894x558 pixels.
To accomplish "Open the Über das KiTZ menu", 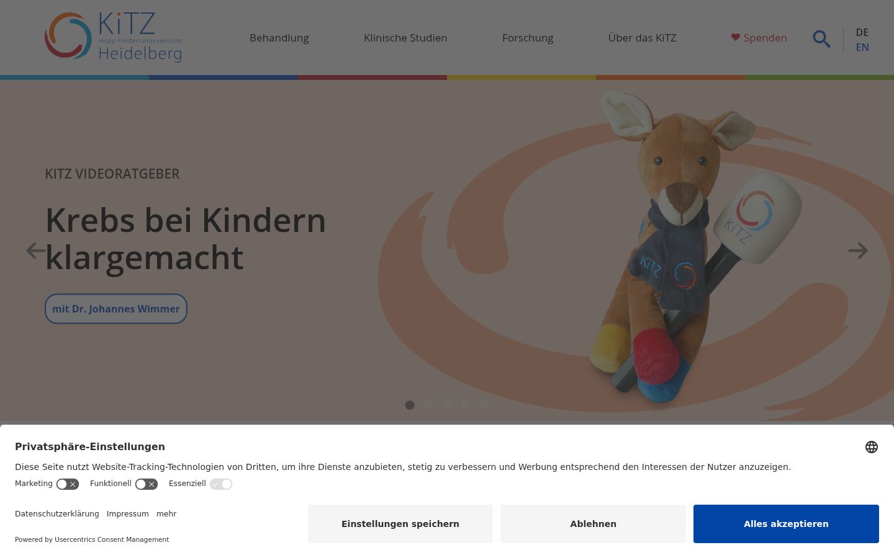I will pos(643,38).
